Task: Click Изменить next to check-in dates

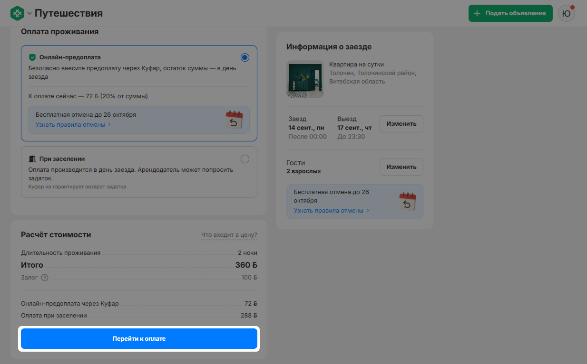Action: tap(401, 124)
